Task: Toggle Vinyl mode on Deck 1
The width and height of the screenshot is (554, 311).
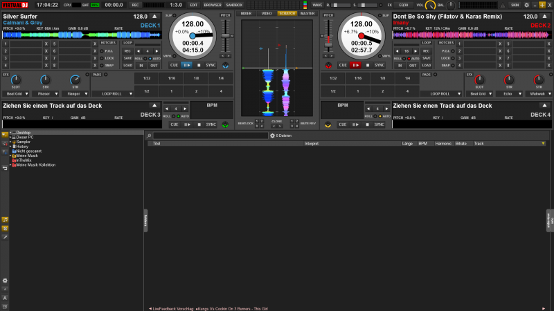Action: tap(175, 56)
